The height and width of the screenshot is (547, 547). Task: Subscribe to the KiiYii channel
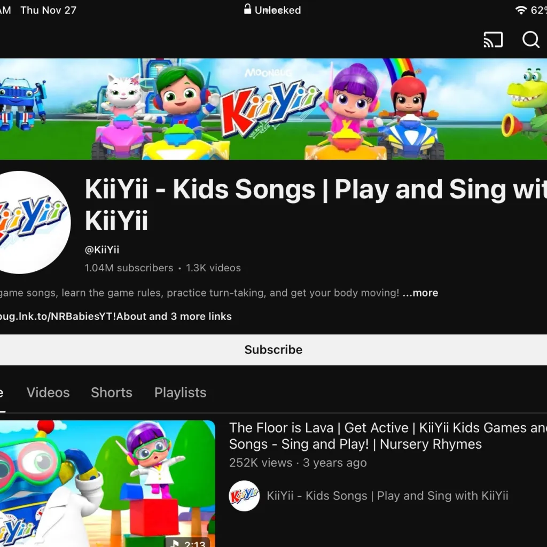273,349
